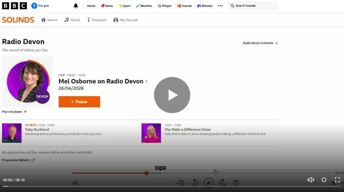Image resolution: width=344 pixels, height=192 pixels.
Task: Open BBC Home link in top bar
Action: click(x=91, y=6)
